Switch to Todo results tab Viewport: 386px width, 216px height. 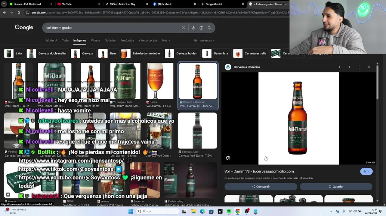tap(65, 40)
